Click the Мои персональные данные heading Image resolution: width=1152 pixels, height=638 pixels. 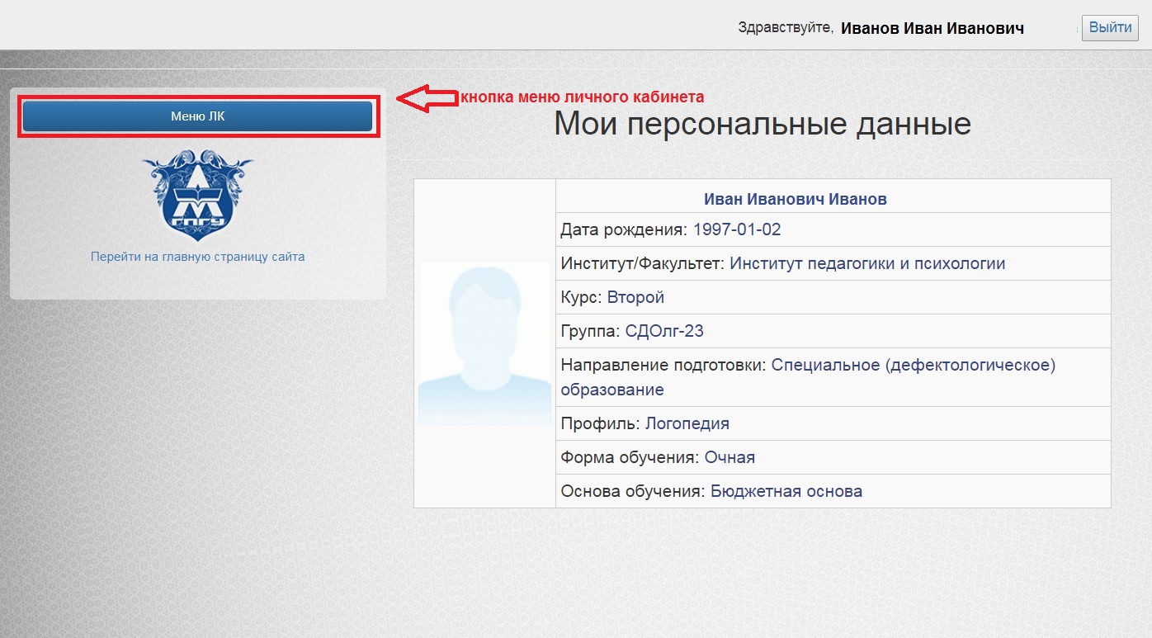[762, 124]
